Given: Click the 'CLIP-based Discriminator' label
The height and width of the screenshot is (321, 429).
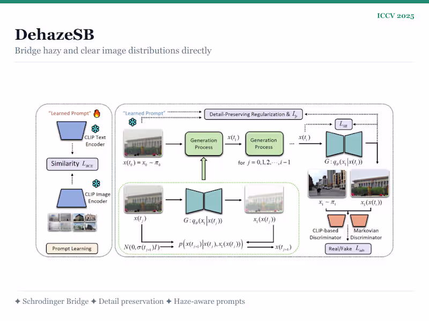Looking at the screenshot, I should pyautogui.click(x=326, y=234).
